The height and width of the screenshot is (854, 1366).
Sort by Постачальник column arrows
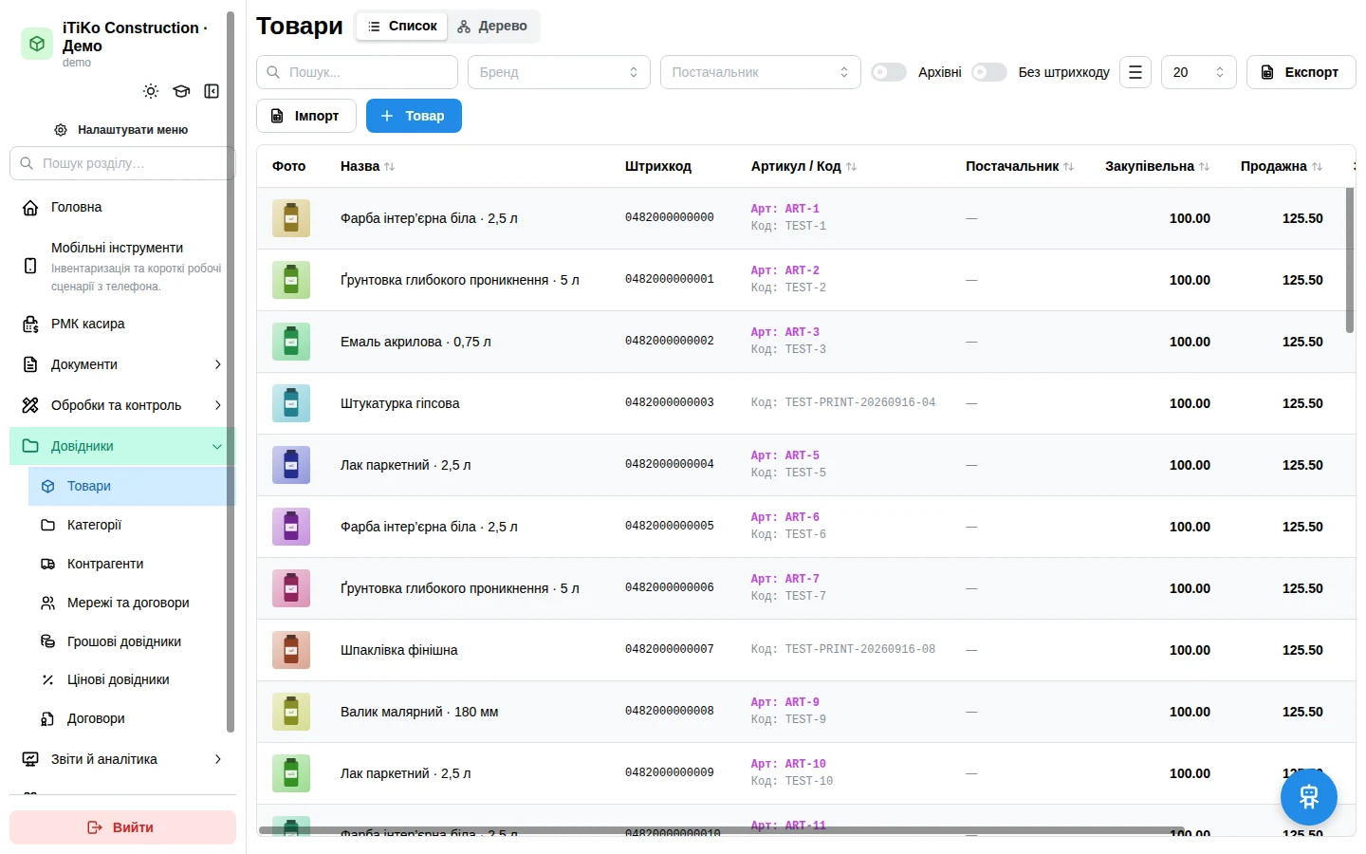tap(1069, 166)
